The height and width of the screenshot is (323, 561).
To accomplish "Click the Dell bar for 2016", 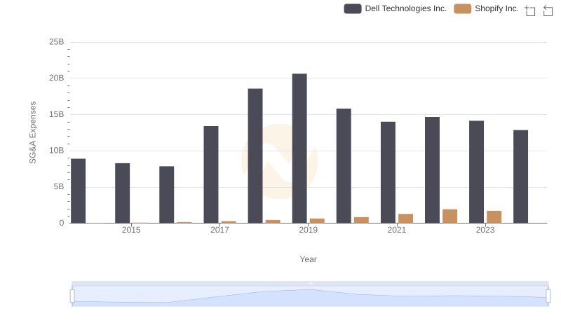I will (x=167, y=194).
